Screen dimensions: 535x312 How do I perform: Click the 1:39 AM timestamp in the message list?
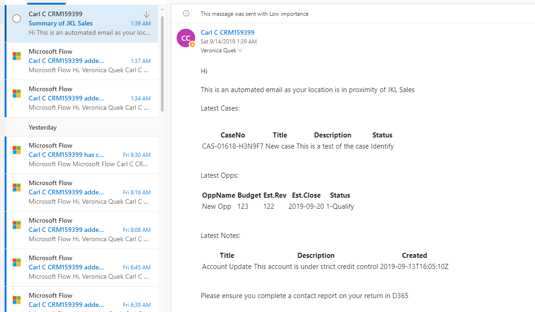141,24
